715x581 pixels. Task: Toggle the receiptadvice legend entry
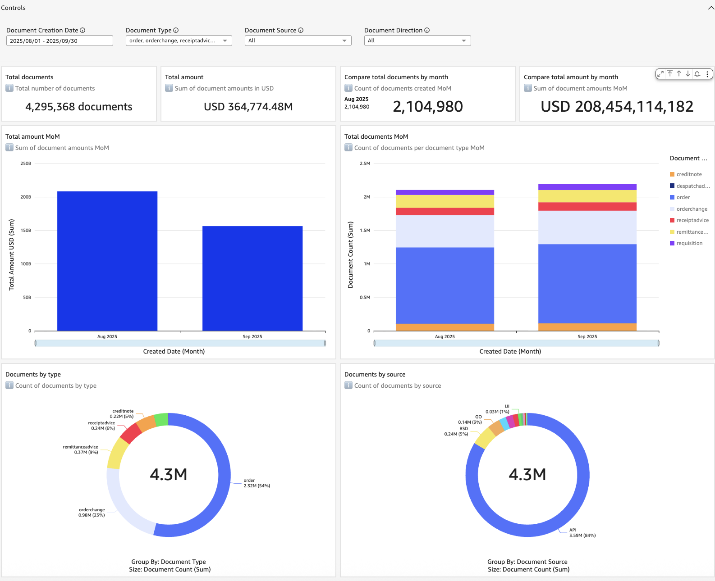pyautogui.click(x=692, y=220)
